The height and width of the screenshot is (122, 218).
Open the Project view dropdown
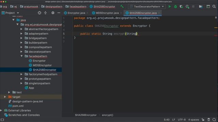(x=18, y=13)
